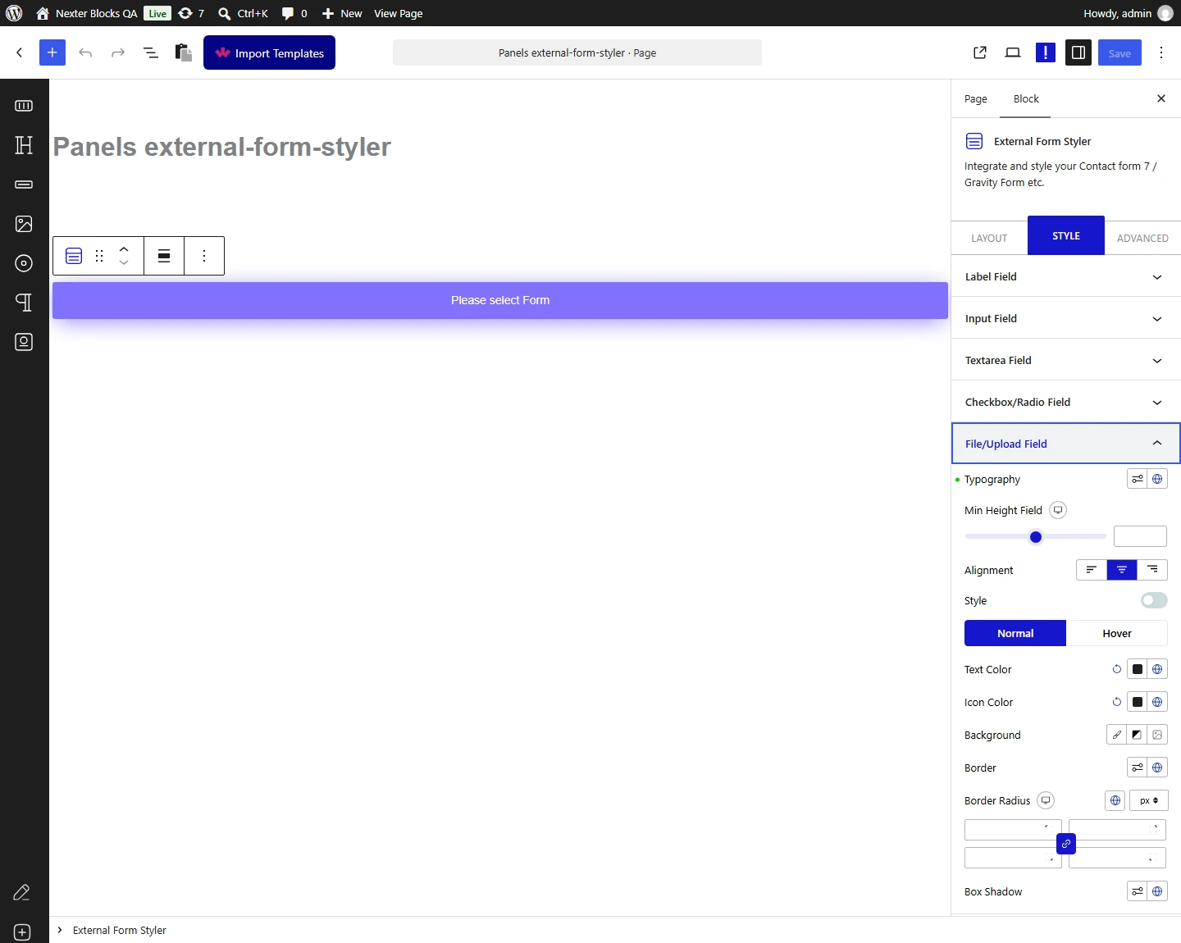Image resolution: width=1181 pixels, height=943 pixels.
Task: Select the STYLE tab
Action: (1066, 235)
